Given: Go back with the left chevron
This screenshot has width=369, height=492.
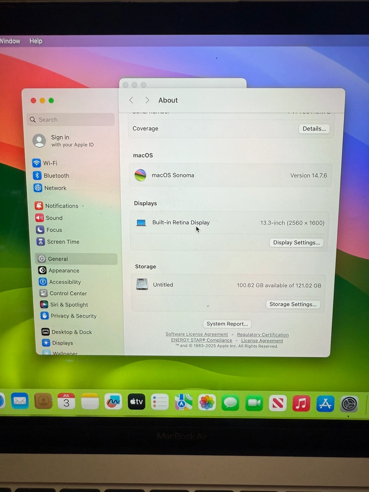Looking at the screenshot, I should [131, 100].
